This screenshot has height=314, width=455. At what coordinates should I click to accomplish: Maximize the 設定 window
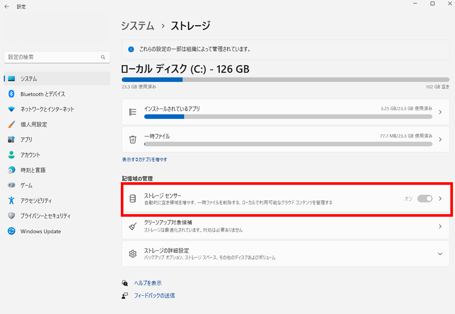(x=432, y=4)
